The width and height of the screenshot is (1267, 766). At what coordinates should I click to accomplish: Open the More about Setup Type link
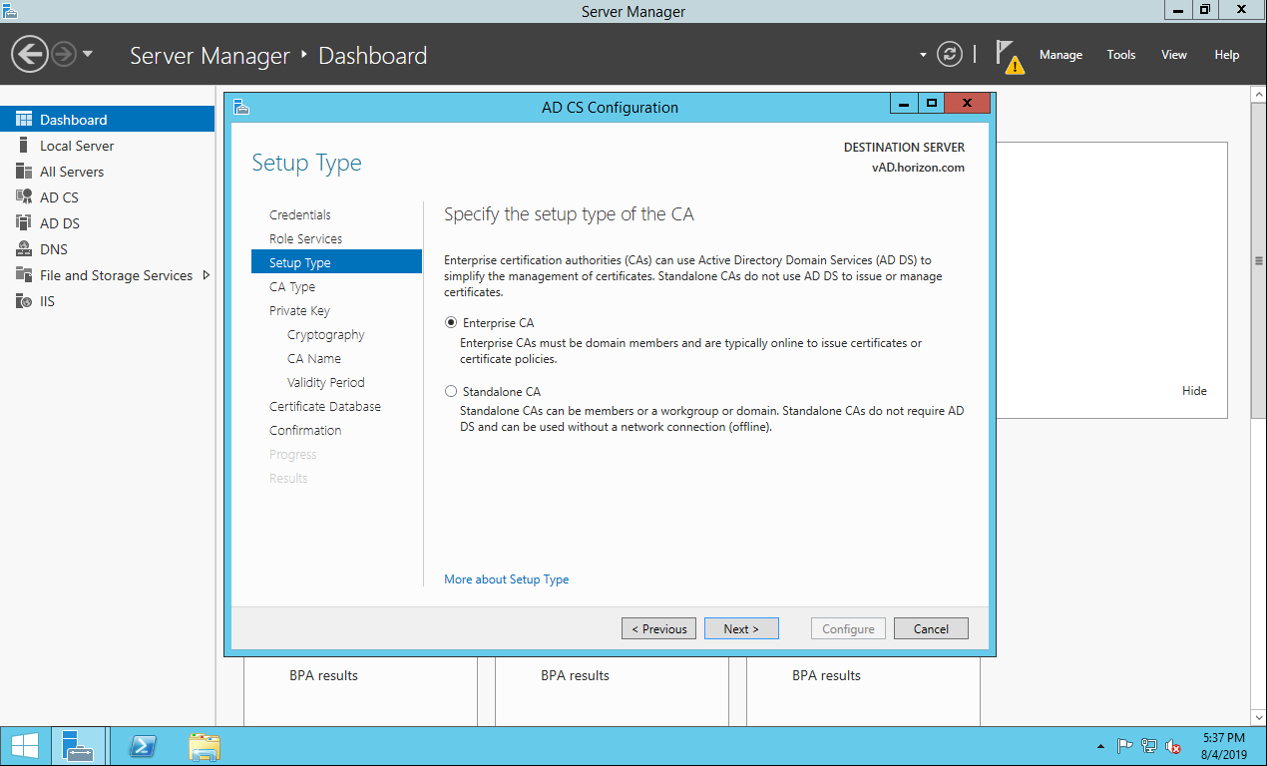(x=506, y=579)
